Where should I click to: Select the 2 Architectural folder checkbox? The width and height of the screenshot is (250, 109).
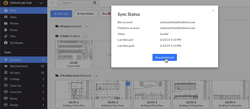(x=52, y=75)
